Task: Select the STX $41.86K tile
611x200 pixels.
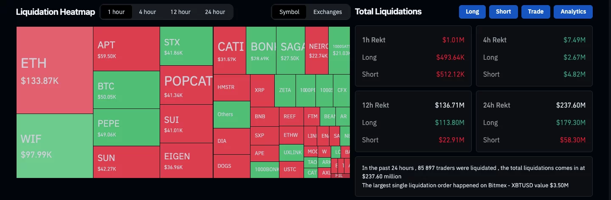Action: (186, 46)
